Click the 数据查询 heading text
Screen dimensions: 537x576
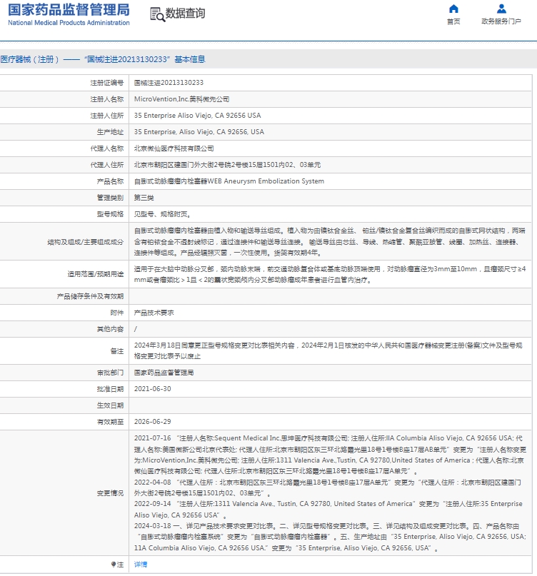(x=185, y=14)
